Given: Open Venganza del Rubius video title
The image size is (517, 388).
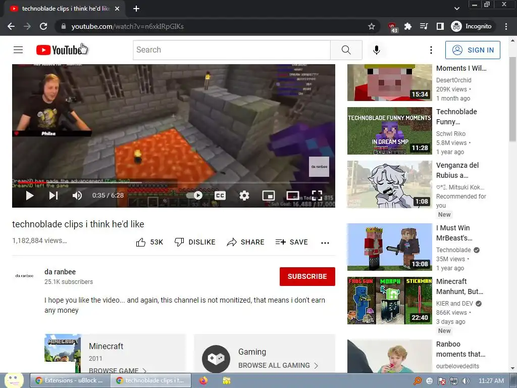Looking at the screenshot, I should coord(457,170).
